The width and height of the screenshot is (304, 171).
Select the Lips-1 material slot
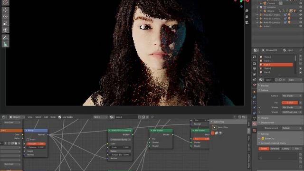tap(276, 65)
